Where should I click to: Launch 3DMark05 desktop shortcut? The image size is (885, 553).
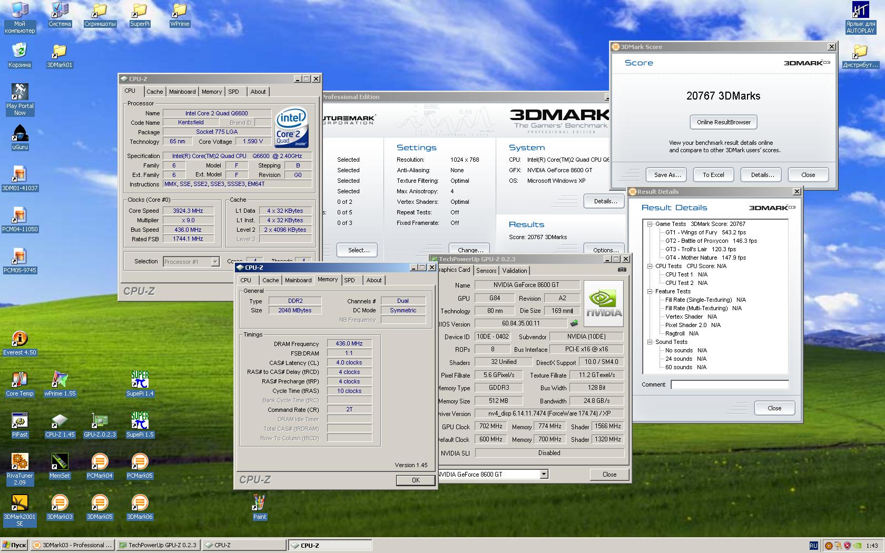click(100, 507)
